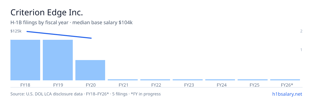Click the thin FY26* bar
The width and height of the screenshot is (313, 104).
pos(285,80)
